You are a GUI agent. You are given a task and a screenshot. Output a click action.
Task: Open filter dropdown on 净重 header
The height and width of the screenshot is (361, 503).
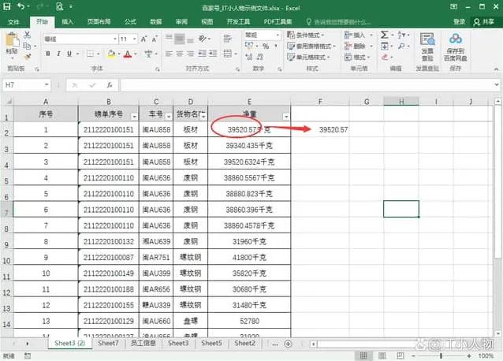coord(286,117)
